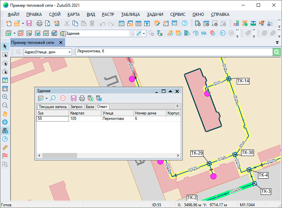Viewport: 282px width, 208px height.
Task: Click the Information tool in the sidebar
Action: [x=5, y=122]
